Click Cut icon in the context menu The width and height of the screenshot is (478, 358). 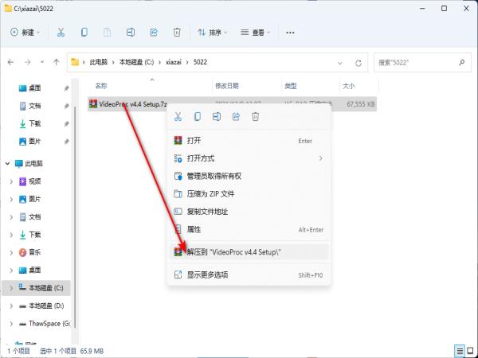178,116
